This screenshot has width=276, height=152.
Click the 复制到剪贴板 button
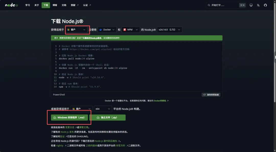[211, 95]
